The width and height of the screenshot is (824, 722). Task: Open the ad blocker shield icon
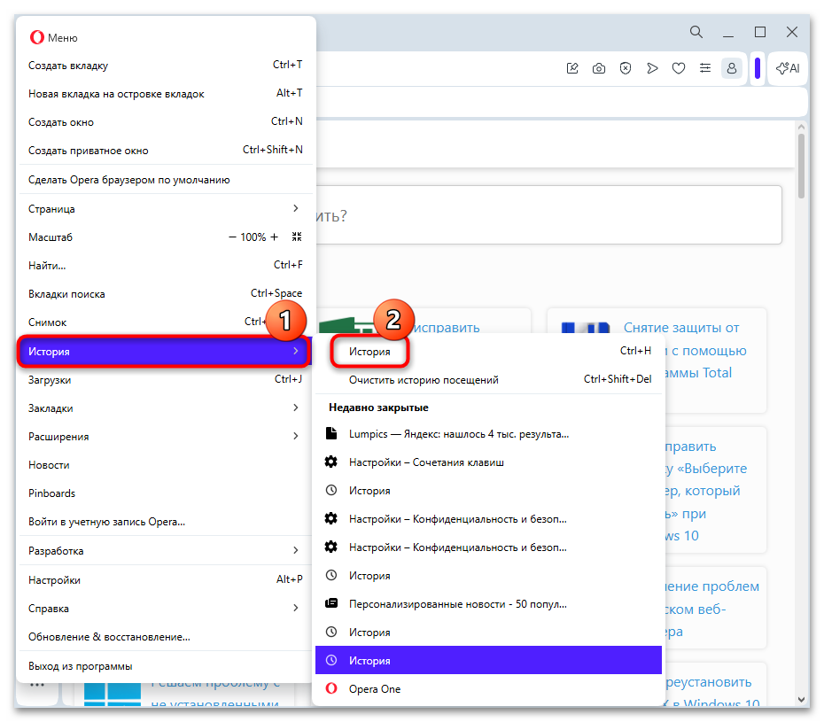(626, 68)
